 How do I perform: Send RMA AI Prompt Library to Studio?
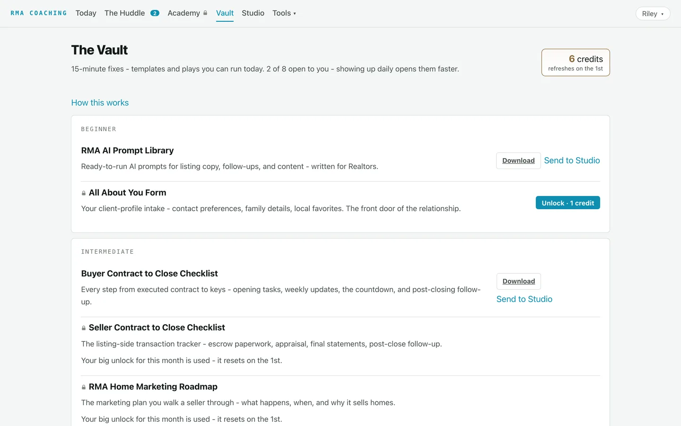[x=572, y=160]
